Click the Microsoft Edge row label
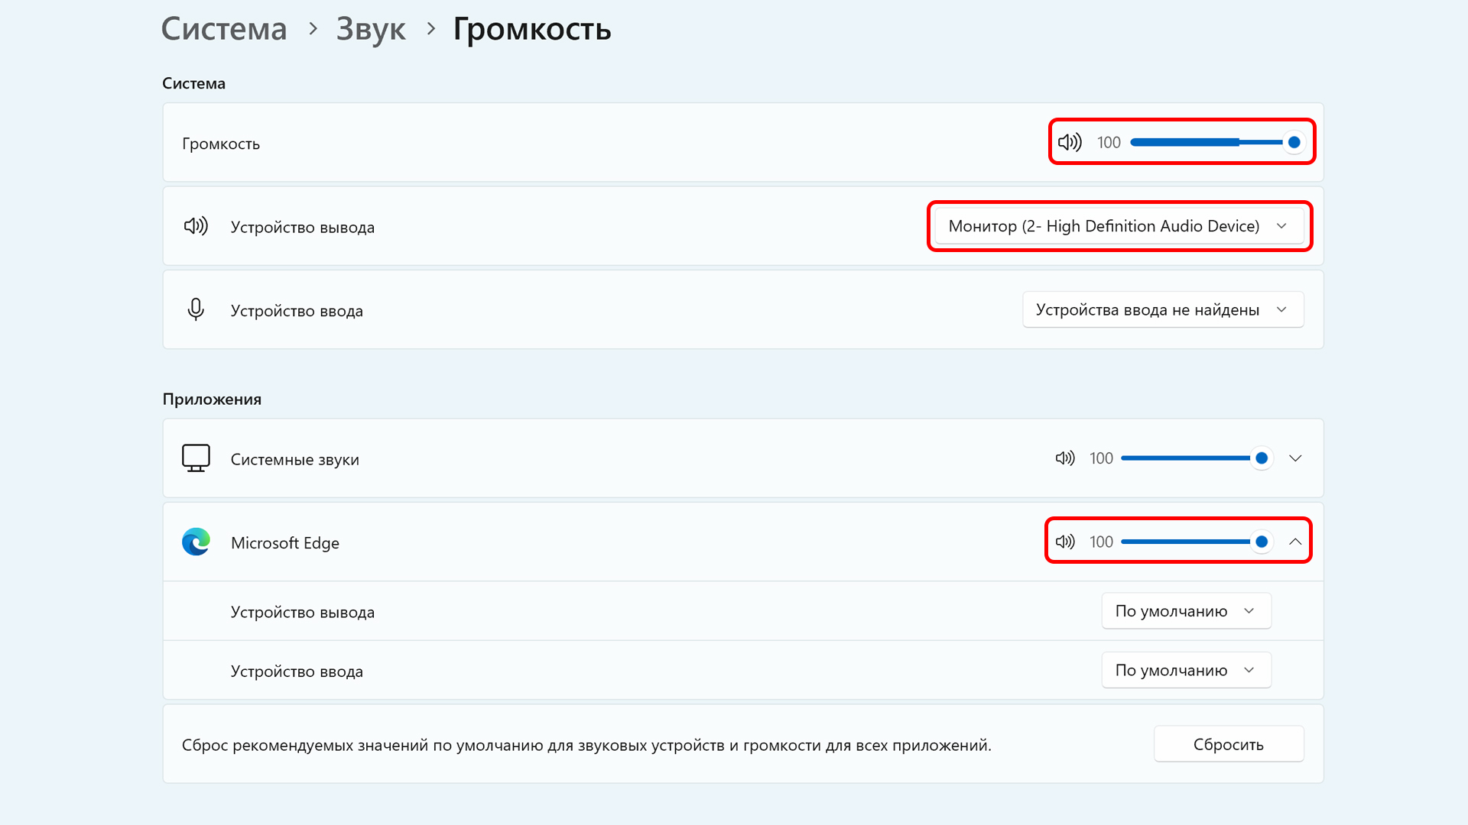The height and width of the screenshot is (825, 1468). [284, 543]
